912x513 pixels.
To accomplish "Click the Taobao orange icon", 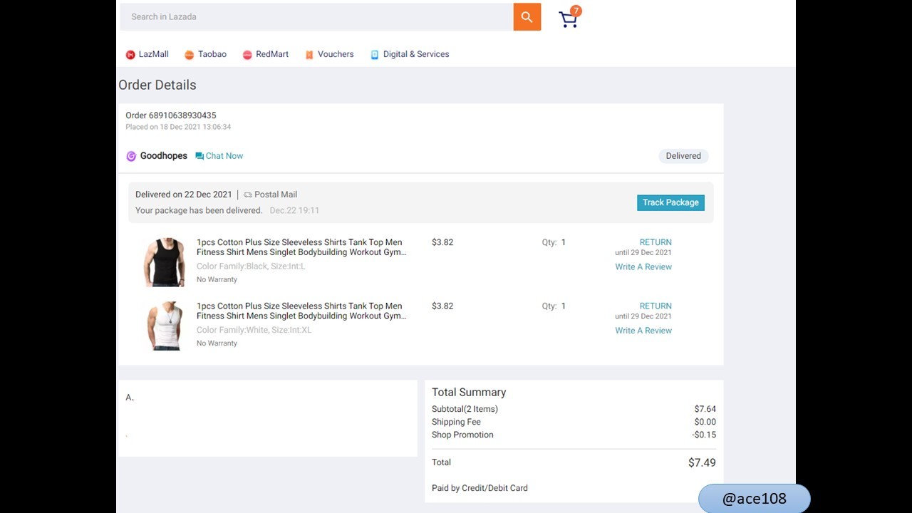I will (x=190, y=55).
